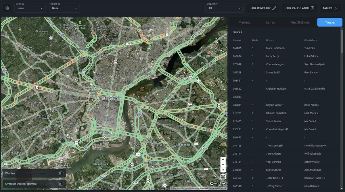Open the Lanes tab
The height and width of the screenshot is (192, 345).
click(270, 22)
